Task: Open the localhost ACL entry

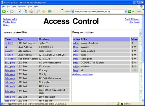Action: coord(9,55)
